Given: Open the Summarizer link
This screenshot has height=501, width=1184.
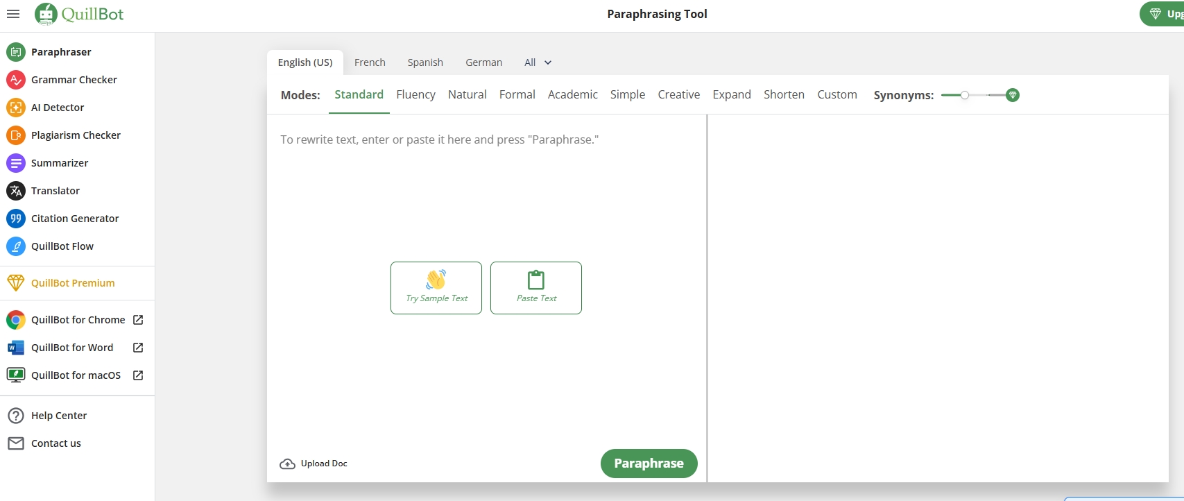Looking at the screenshot, I should tap(60, 163).
